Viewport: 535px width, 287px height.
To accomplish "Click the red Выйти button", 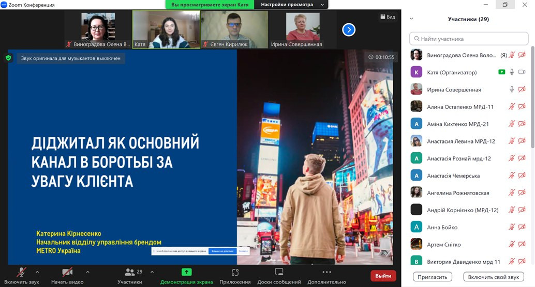I will pyautogui.click(x=383, y=276).
